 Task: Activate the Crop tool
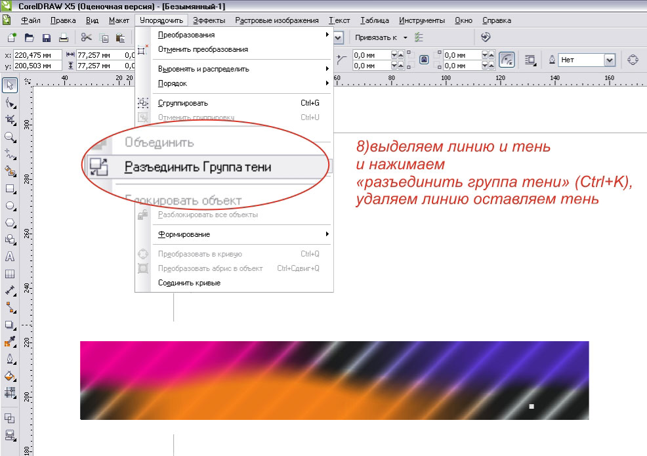coord(10,120)
